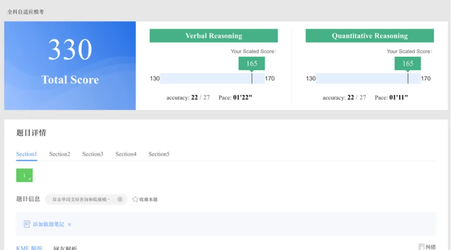Expand the 添加做题笔记 chevron arrow
This screenshot has width=451, height=250.
69,225
